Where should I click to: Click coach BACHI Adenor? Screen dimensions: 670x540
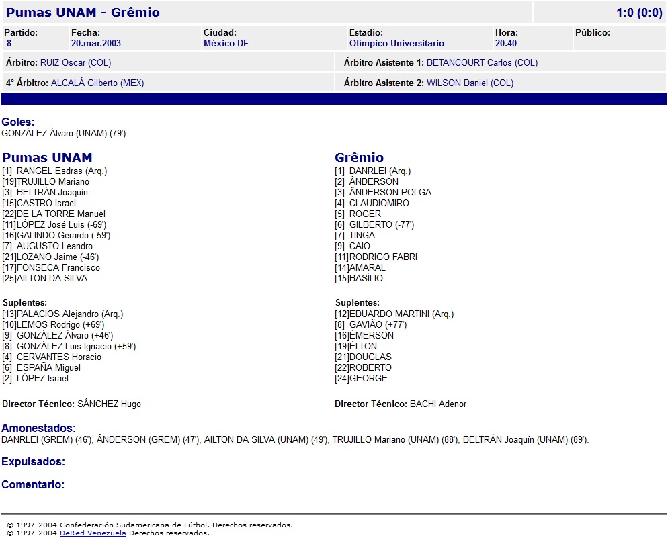[x=438, y=404]
